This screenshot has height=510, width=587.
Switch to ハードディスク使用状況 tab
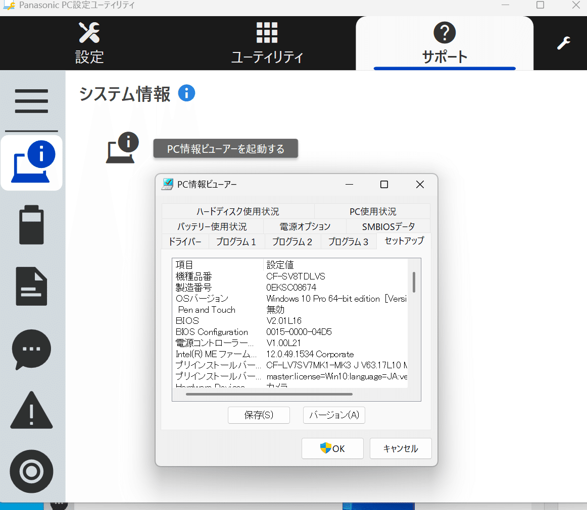point(238,211)
